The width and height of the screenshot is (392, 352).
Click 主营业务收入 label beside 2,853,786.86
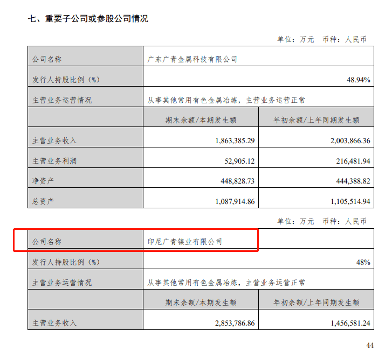pyautogui.click(x=54, y=323)
